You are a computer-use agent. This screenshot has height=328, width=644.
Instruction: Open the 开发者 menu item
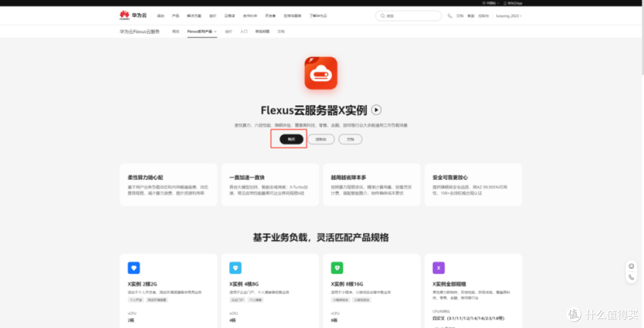[x=270, y=16]
